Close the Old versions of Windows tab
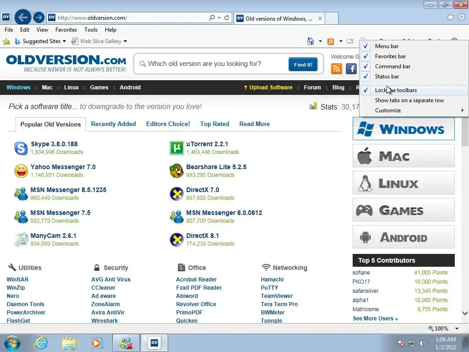Image resolution: width=469 pixels, height=352 pixels. pos(320,18)
